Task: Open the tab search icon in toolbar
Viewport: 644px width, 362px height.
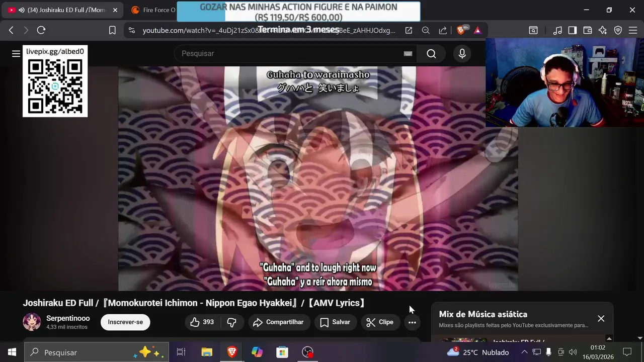Action: coord(533,30)
